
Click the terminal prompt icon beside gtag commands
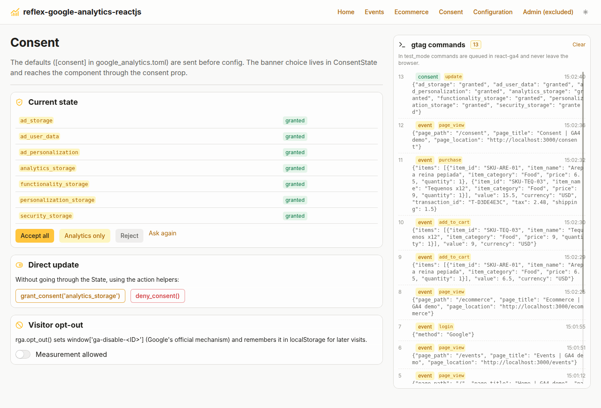(x=402, y=45)
